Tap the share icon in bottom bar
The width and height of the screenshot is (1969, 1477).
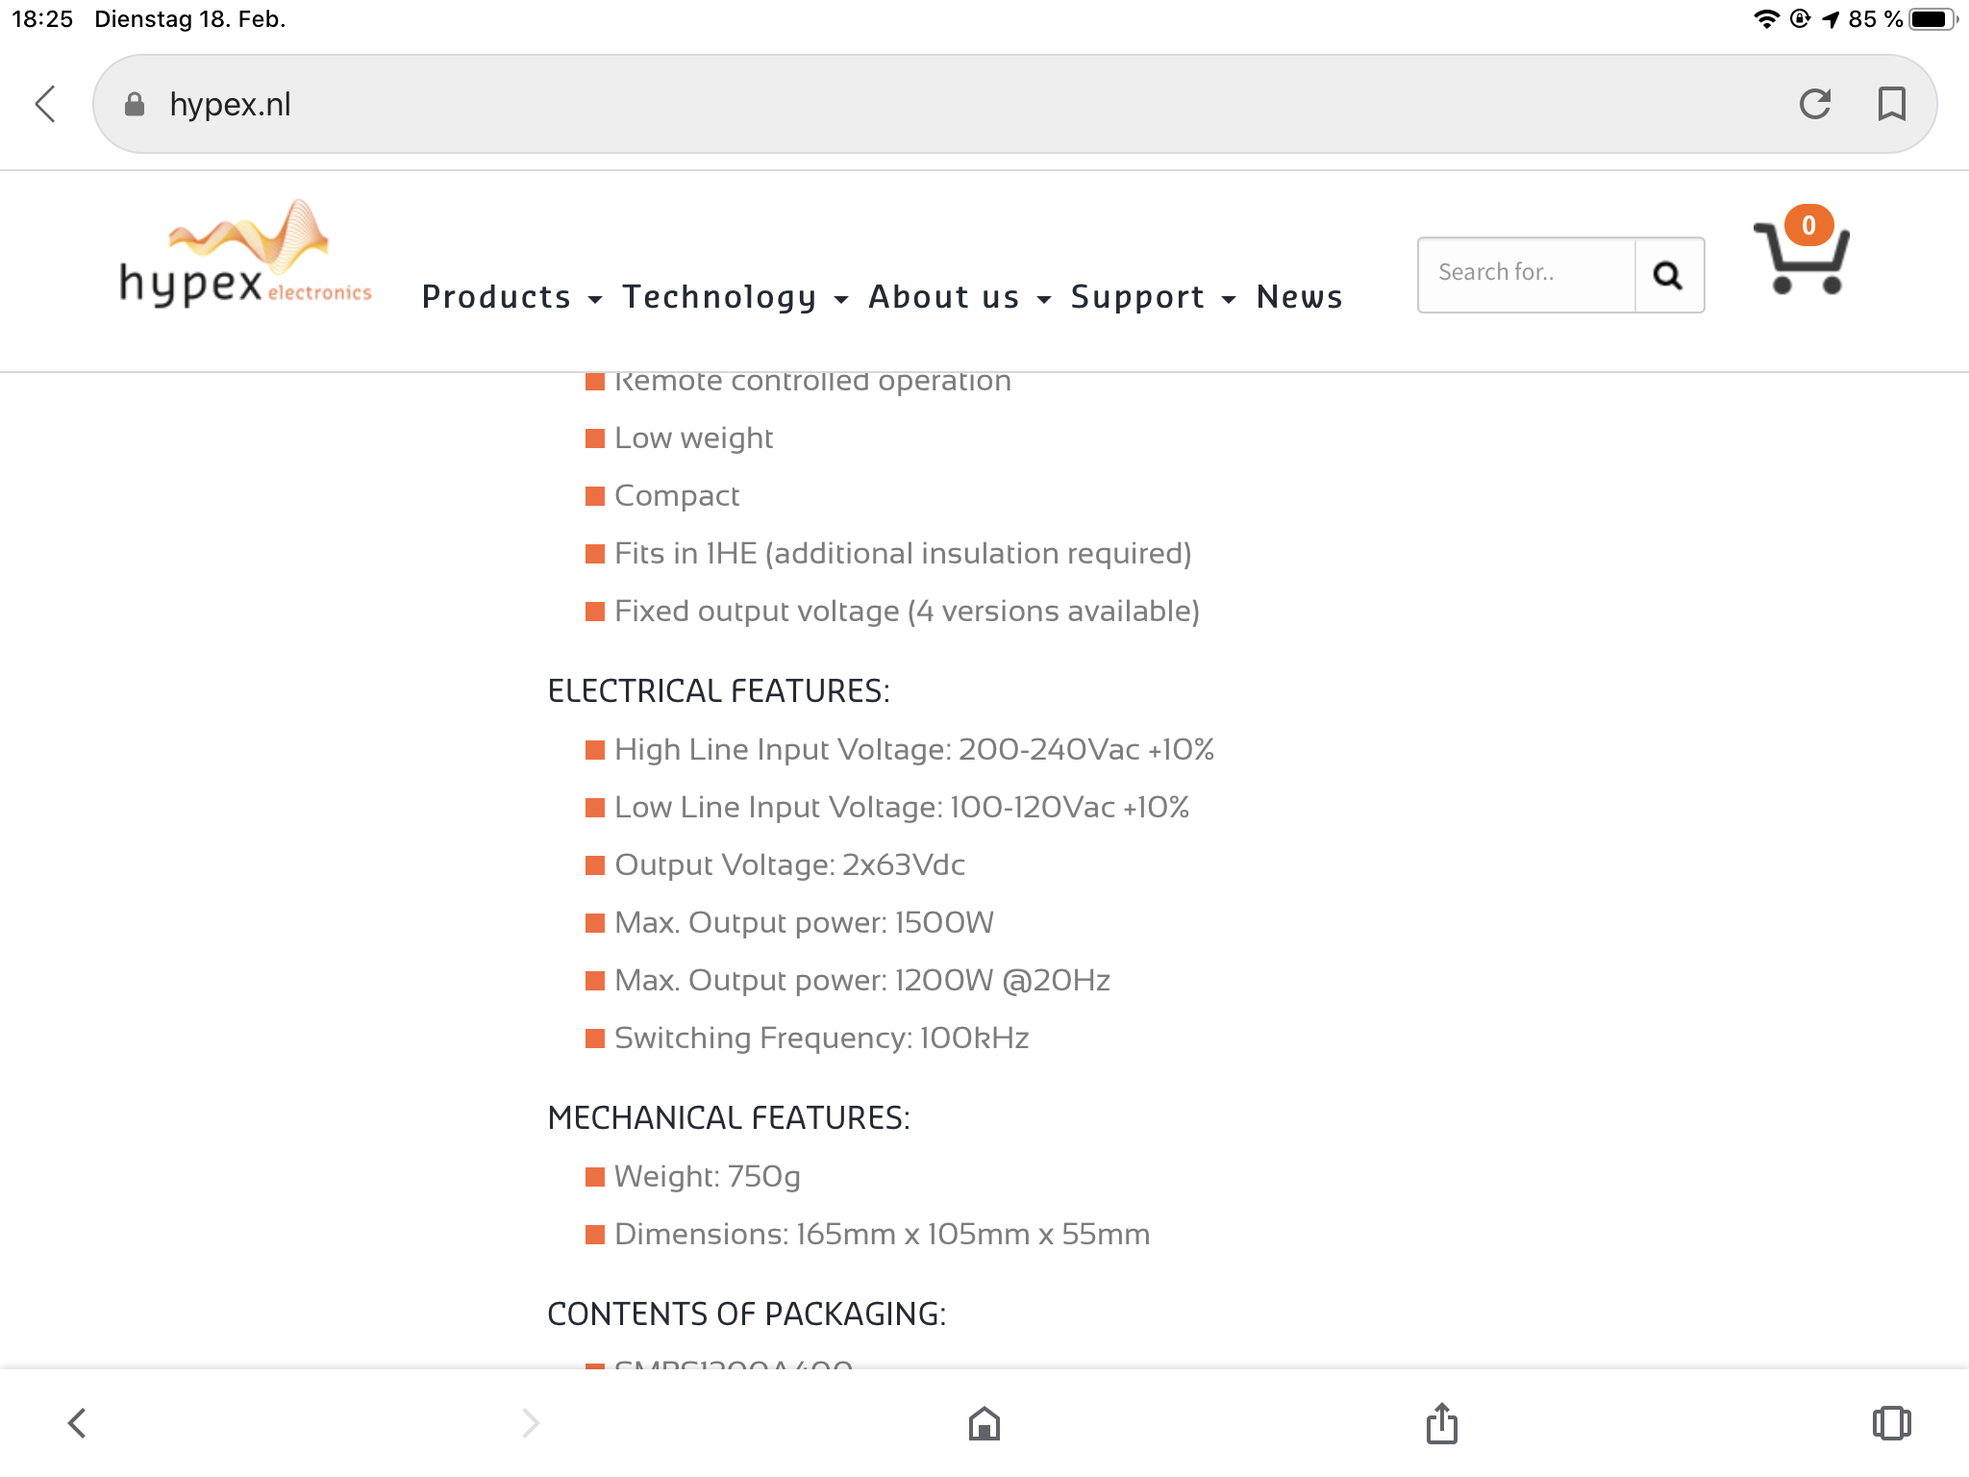(1441, 1423)
